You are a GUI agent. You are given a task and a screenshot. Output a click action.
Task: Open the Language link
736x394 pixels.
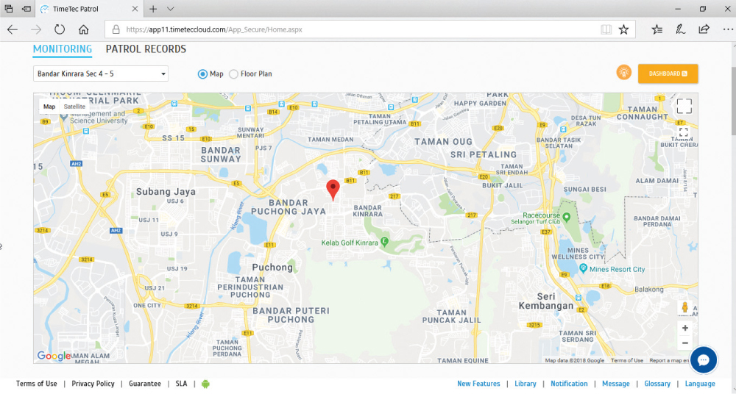point(700,384)
